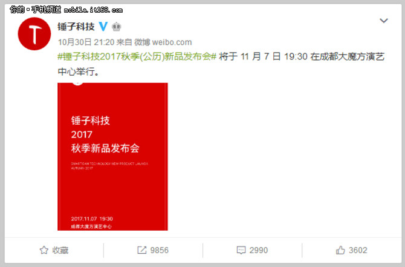Open the post options chevron menu
Image resolution: width=405 pixels, height=267 pixels.
[384, 21]
